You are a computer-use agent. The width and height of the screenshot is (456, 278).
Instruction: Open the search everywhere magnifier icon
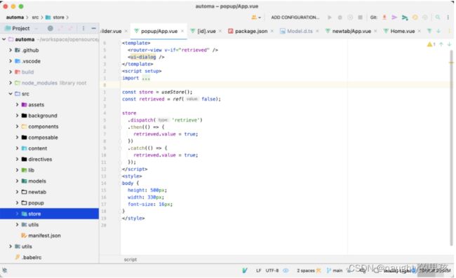pos(437,18)
